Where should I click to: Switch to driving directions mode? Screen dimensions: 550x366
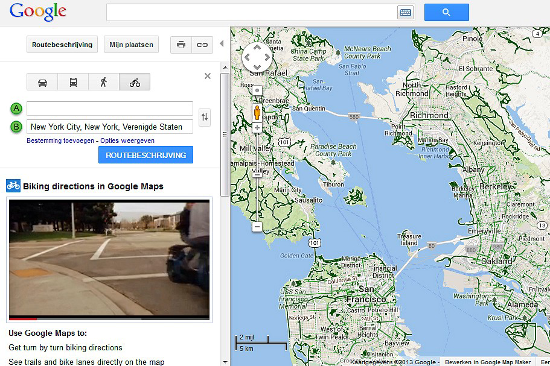[x=42, y=81]
